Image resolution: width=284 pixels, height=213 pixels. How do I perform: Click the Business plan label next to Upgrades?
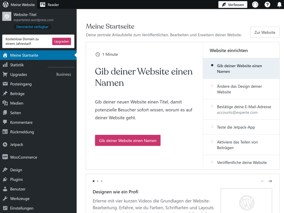click(x=64, y=75)
